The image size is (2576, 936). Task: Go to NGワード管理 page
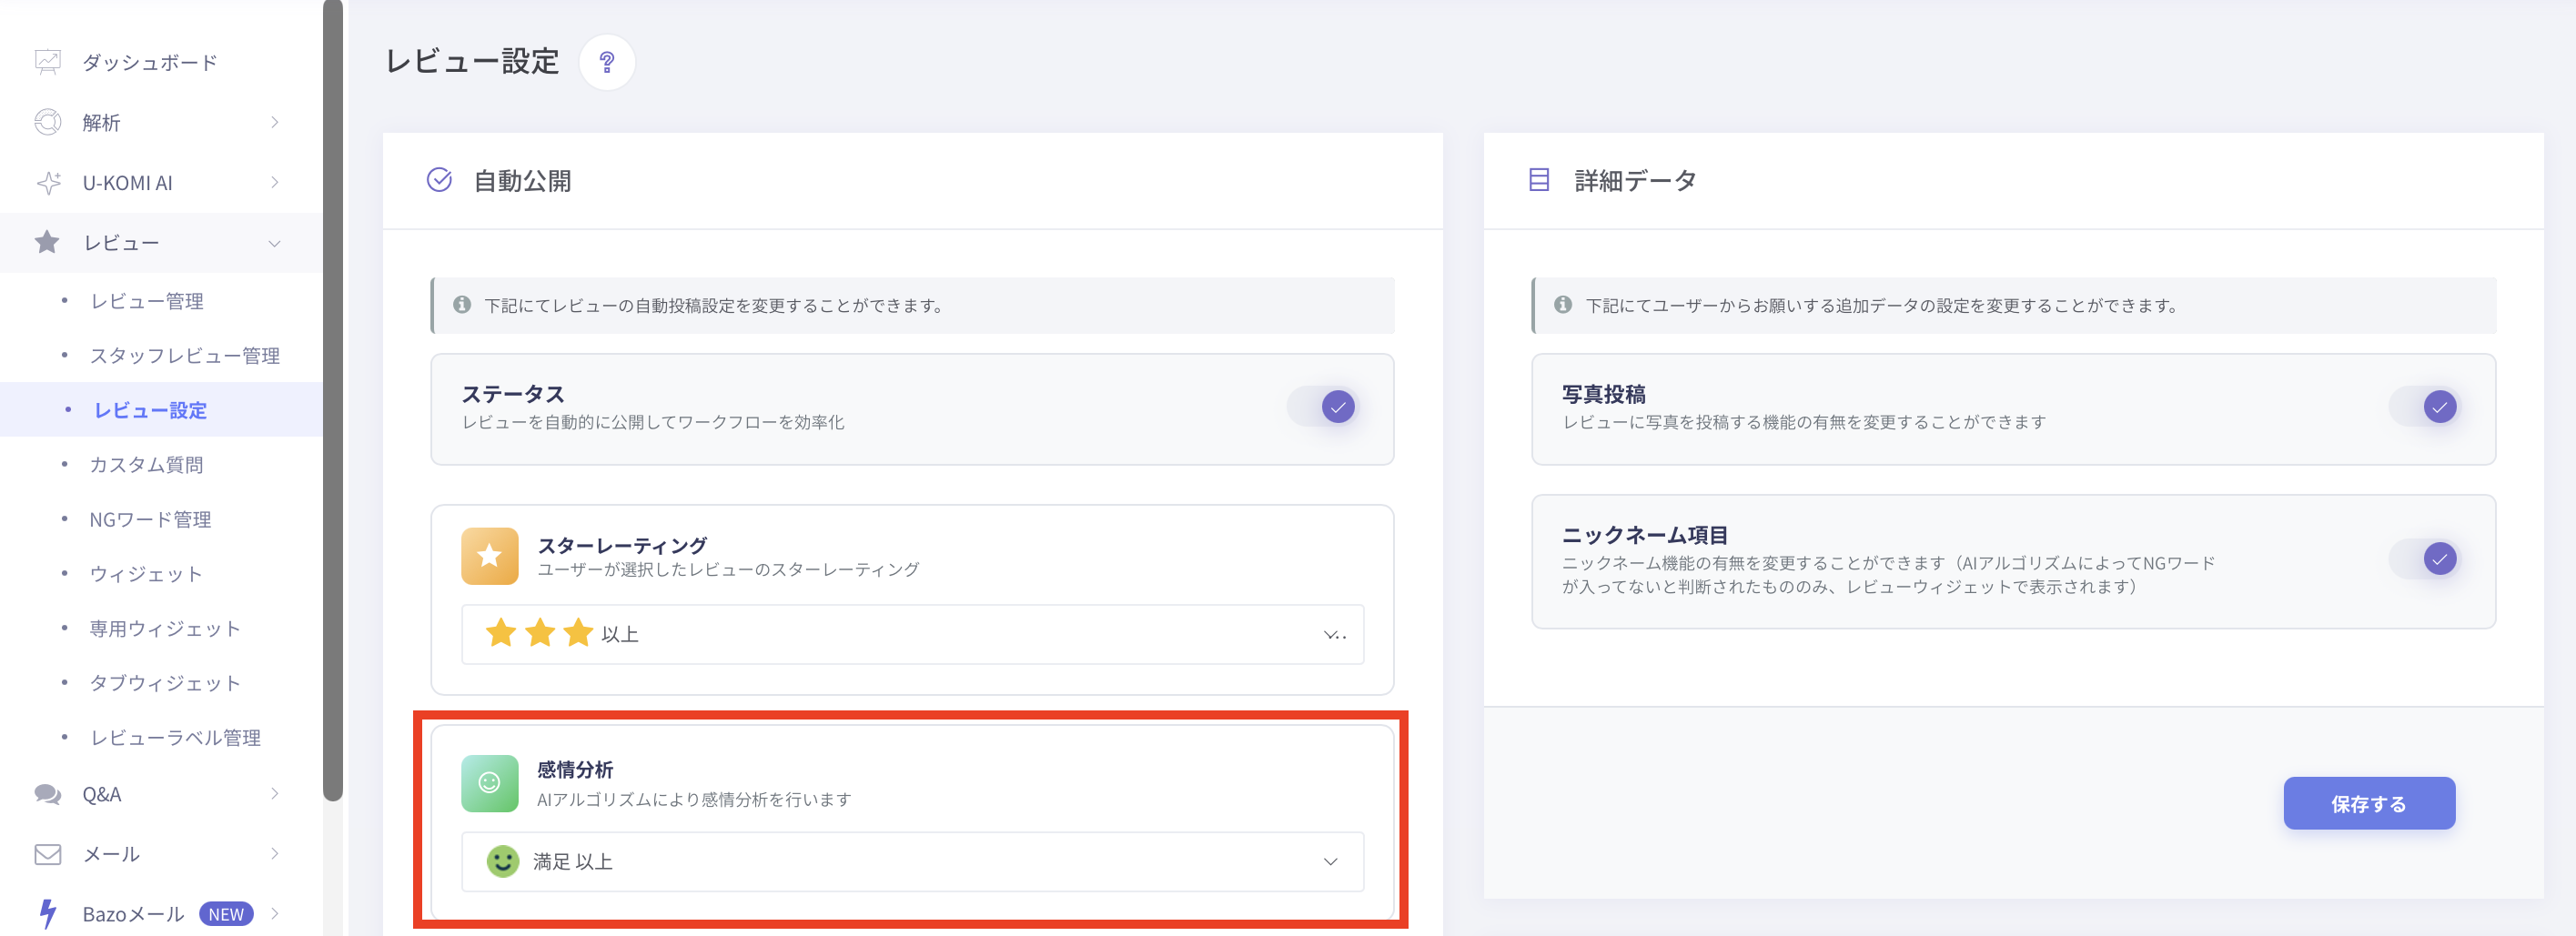pos(150,519)
